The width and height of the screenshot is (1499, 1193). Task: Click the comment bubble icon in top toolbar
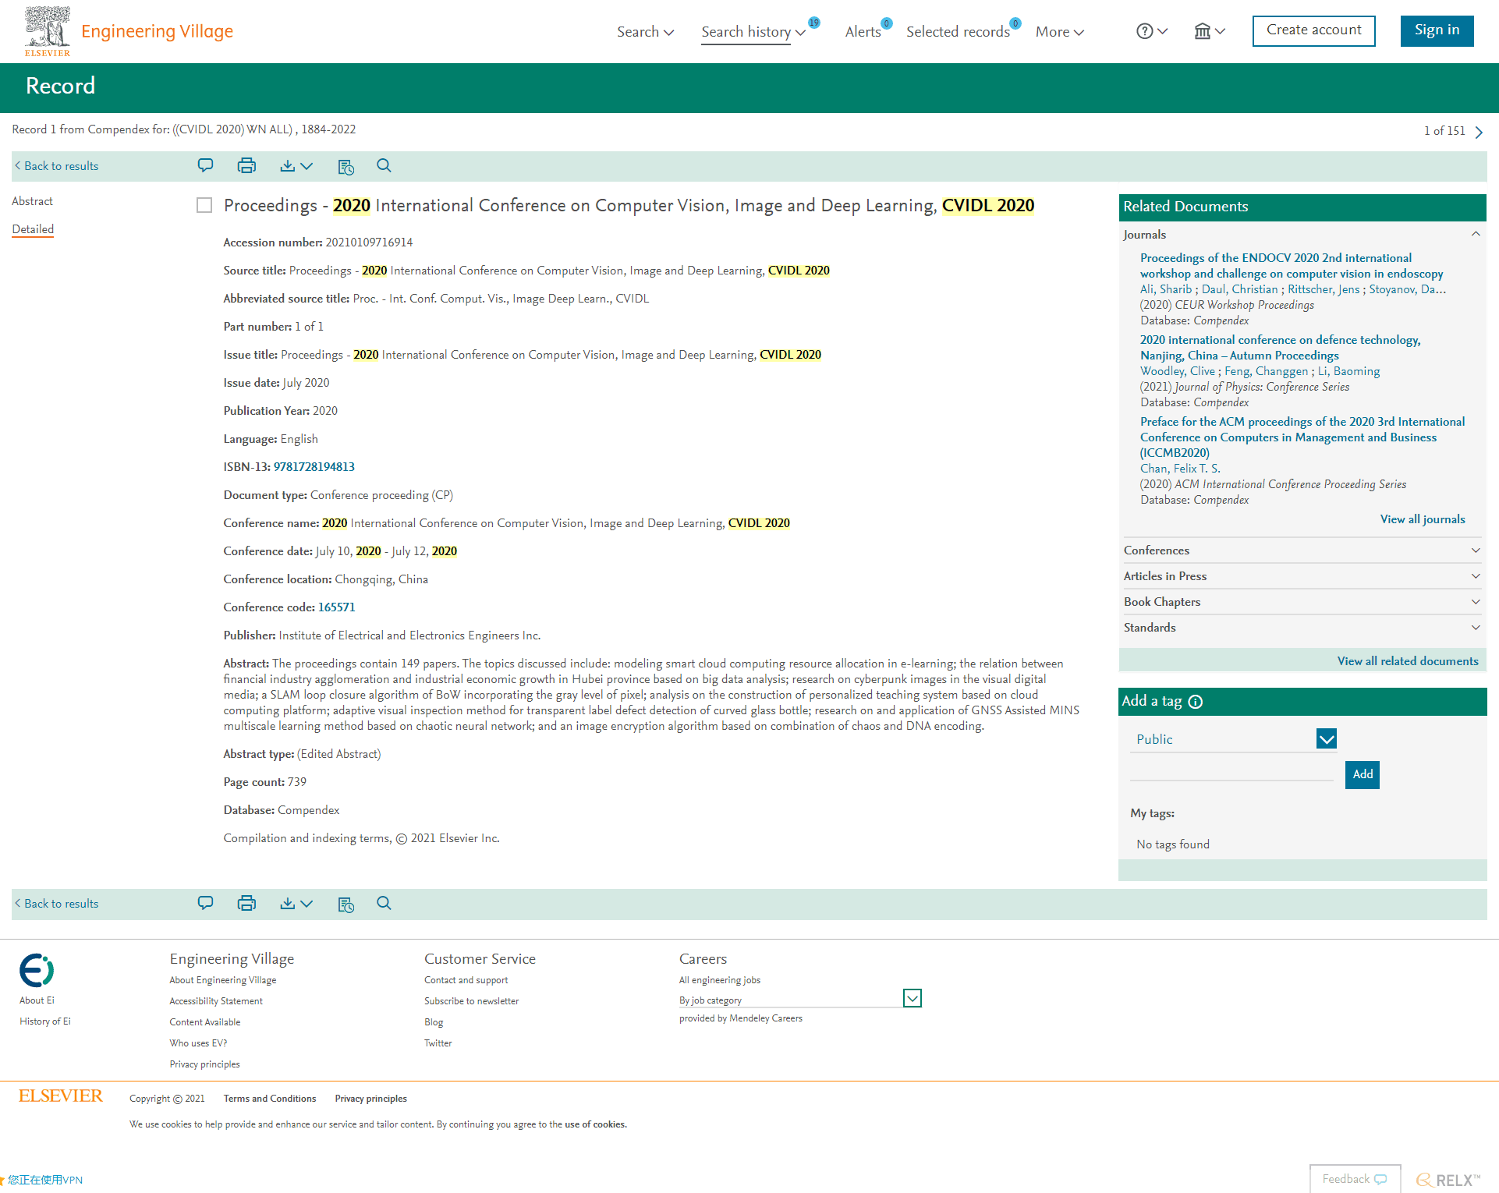click(205, 166)
